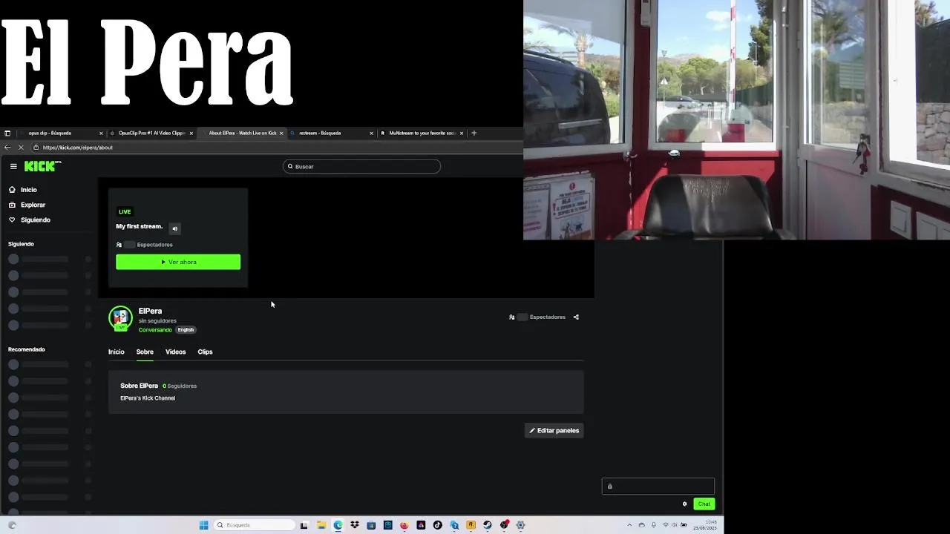Open the Clips channel tab
The width and height of the screenshot is (950, 534).
tap(205, 352)
